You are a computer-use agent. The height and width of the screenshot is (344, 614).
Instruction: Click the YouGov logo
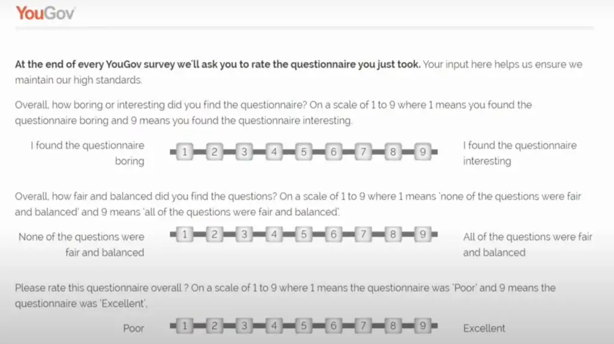(45, 13)
